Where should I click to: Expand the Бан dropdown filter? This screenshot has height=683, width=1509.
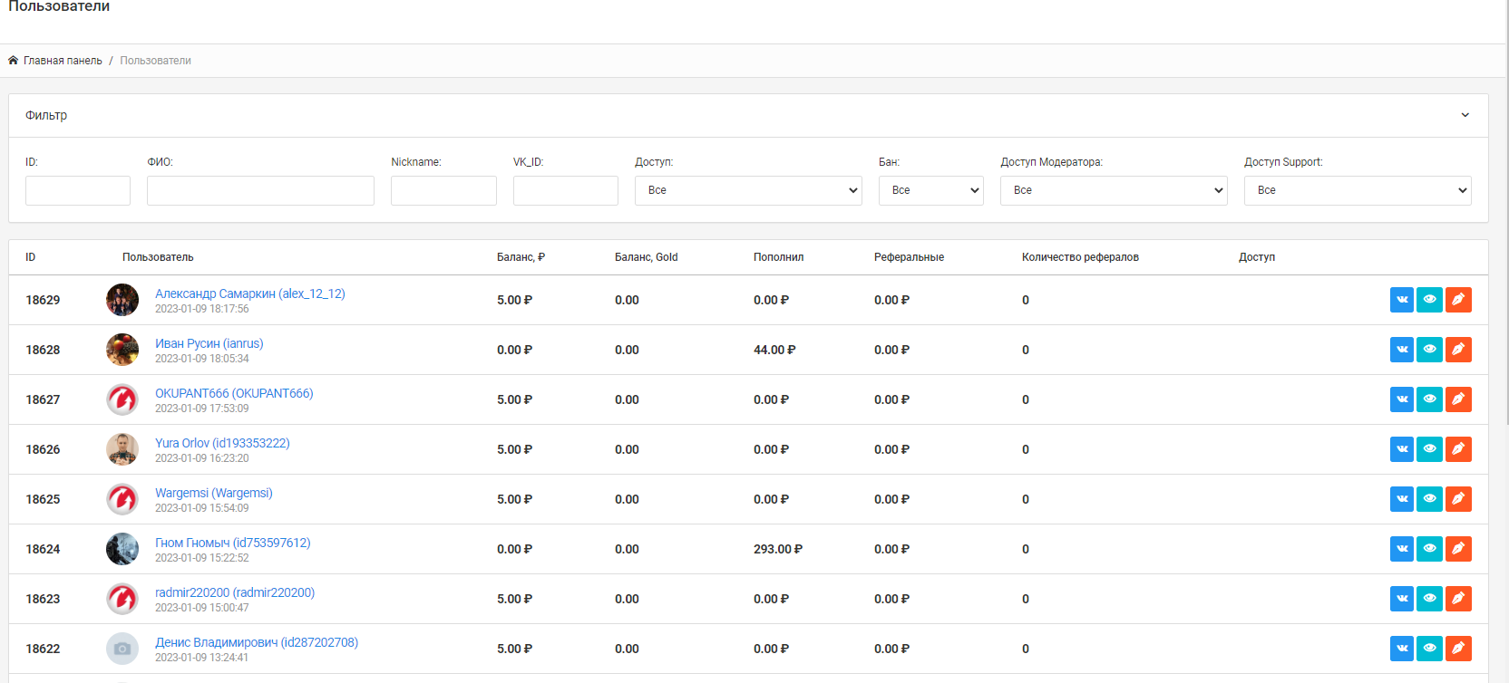[x=930, y=190]
